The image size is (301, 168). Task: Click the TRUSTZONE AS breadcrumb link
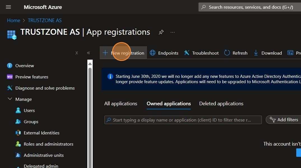point(45,20)
